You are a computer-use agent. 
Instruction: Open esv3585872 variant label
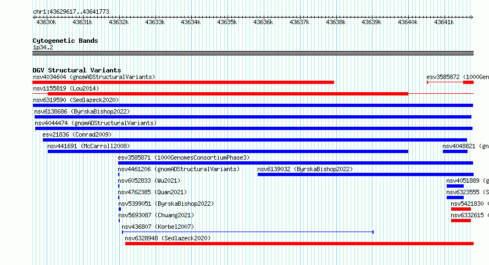point(458,77)
